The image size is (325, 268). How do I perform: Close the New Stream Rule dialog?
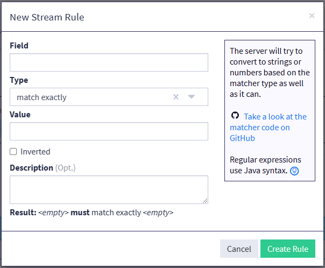click(312, 16)
